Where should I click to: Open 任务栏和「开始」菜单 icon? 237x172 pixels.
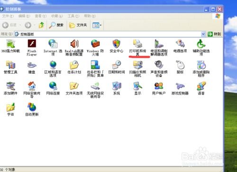point(95,65)
